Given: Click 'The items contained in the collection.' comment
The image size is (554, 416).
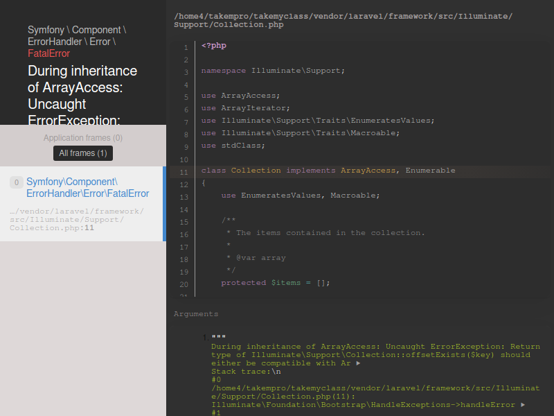Looking at the screenshot, I should coord(330,233).
